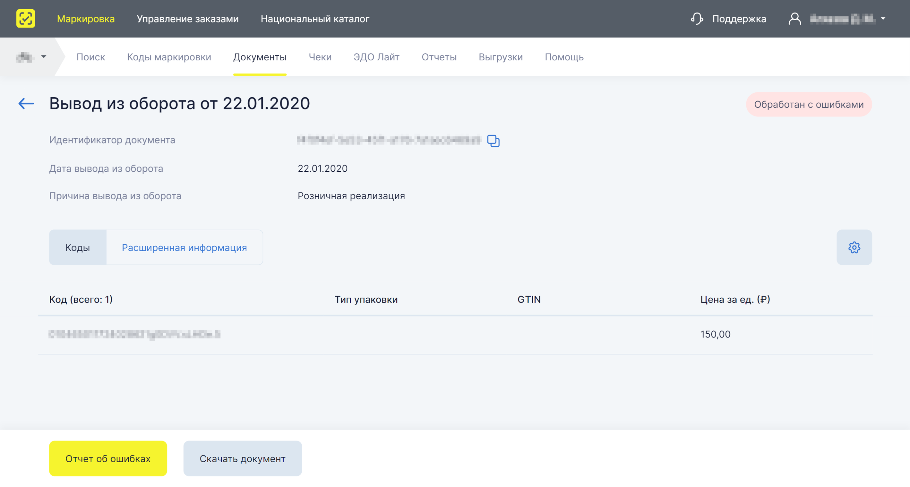Click the user profile avatar icon
The width and height of the screenshot is (910, 487).
pyautogui.click(x=794, y=19)
